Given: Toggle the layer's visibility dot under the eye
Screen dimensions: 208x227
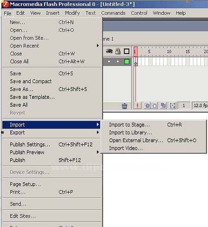Looking at the screenshot, I should coord(109,61).
